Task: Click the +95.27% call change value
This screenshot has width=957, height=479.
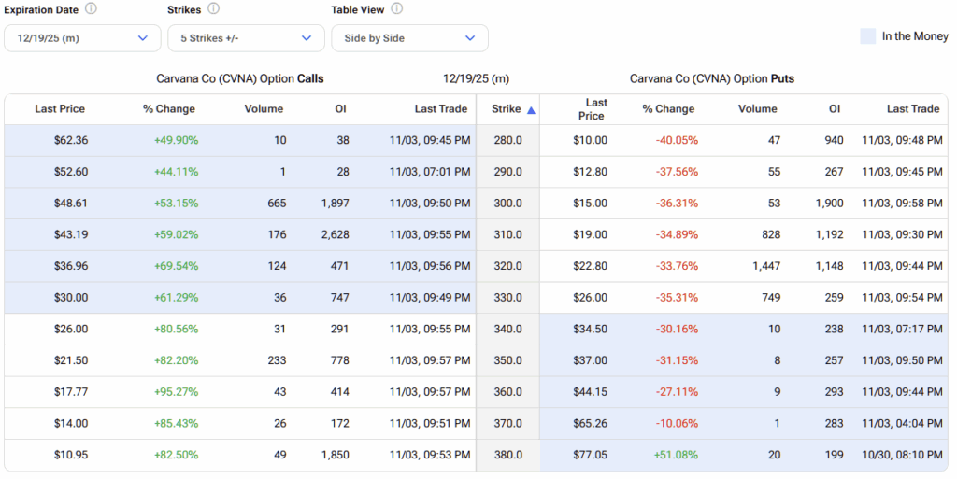Action: click(x=176, y=393)
